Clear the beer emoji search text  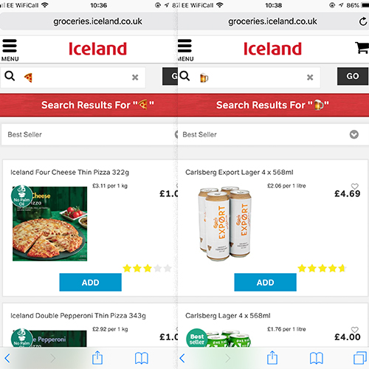(310, 77)
